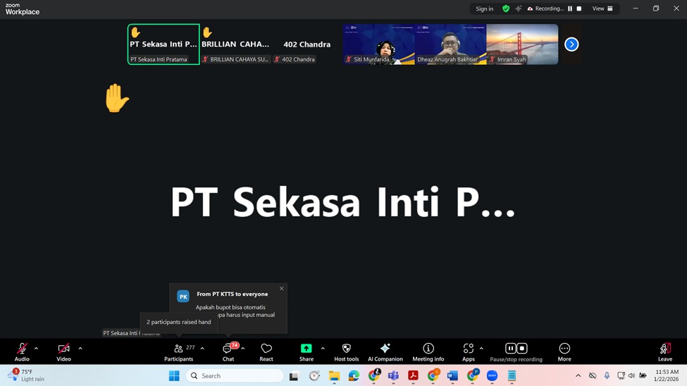Image resolution: width=687 pixels, height=386 pixels.
Task: Stop recording from the top bar
Action: (578, 8)
